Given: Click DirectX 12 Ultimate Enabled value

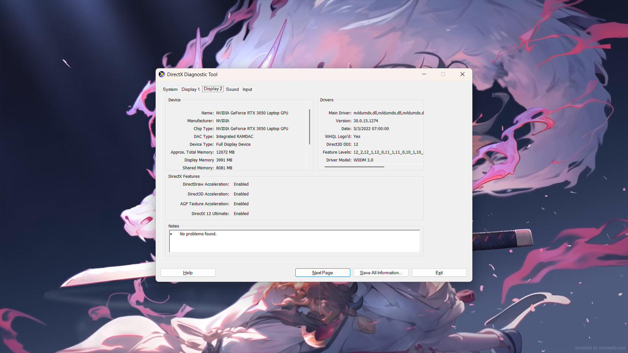Looking at the screenshot, I should pos(241,214).
